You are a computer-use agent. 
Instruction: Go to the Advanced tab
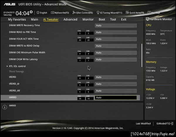click(70, 20)
